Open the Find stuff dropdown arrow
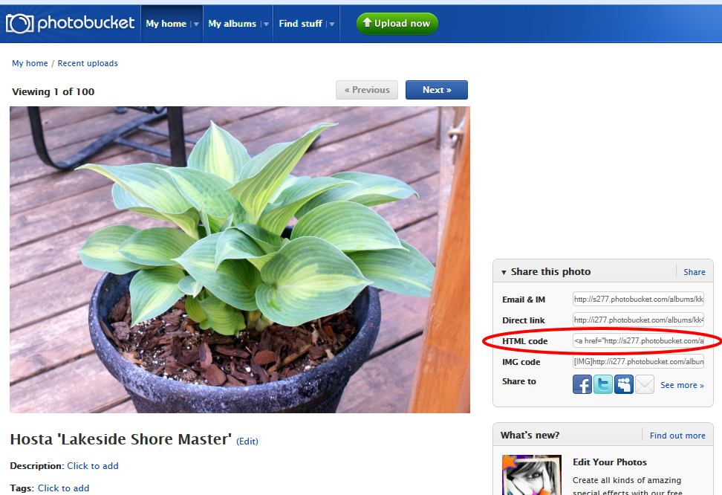Viewport: 722px width, 495px height. [x=331, y=24]
